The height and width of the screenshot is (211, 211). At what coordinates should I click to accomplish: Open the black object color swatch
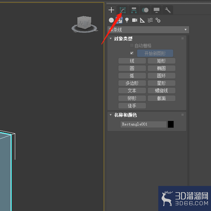pyautogui.click(x=171, y=124)
